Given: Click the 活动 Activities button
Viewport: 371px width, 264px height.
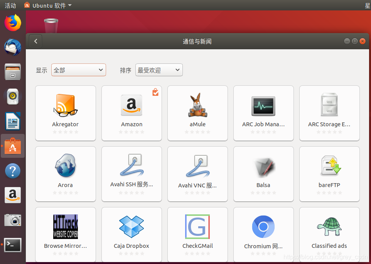Looking at the screenshot, I should [10, 5].
